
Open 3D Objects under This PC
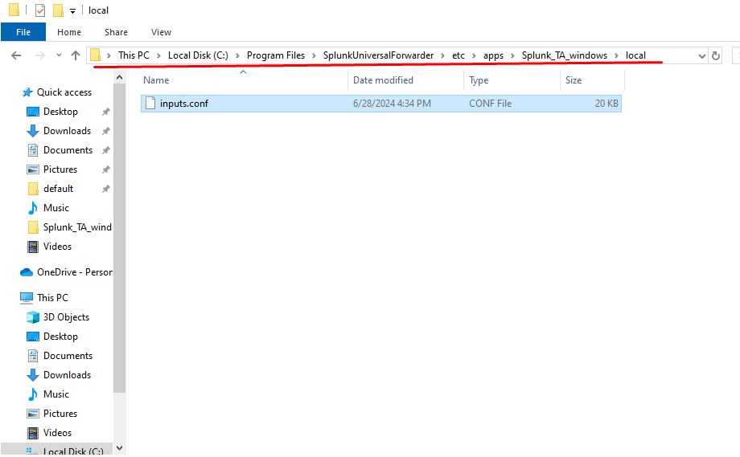tap(66, 317)
